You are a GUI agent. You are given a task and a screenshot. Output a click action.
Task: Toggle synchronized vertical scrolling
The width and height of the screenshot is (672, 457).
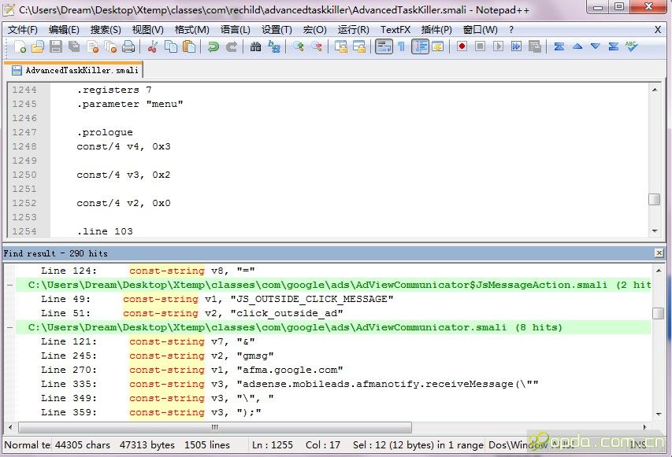tap(341, 46)
